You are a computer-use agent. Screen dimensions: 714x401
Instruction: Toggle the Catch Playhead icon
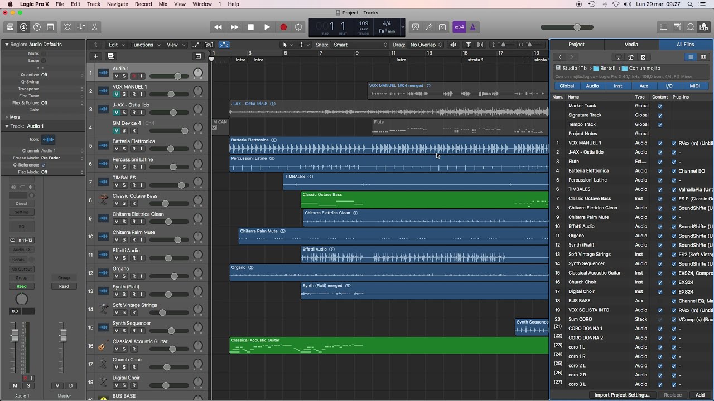tap(224, 45)
